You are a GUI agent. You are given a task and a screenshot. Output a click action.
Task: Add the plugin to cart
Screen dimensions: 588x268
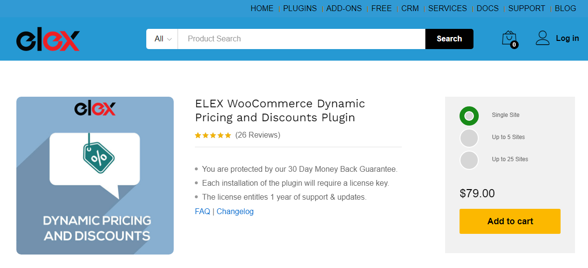[x=510, y=221]
